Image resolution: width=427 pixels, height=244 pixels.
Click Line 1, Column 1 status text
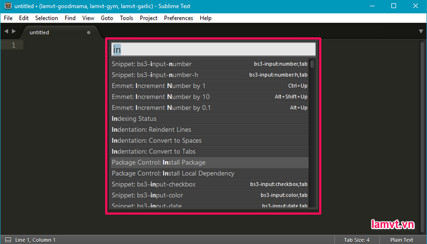pyautogui.click(x=35, y=240)
